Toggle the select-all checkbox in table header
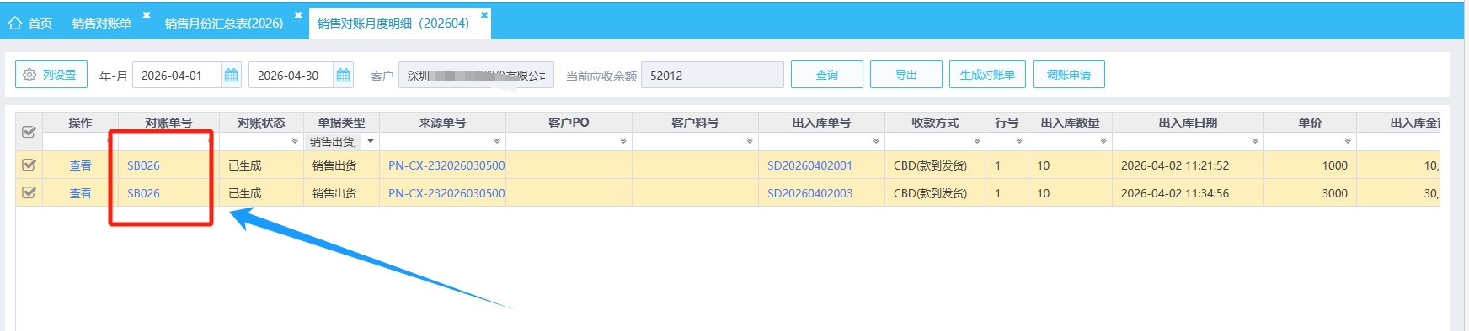The width and height of the screenshot is (1469, 331). point(29,132)
